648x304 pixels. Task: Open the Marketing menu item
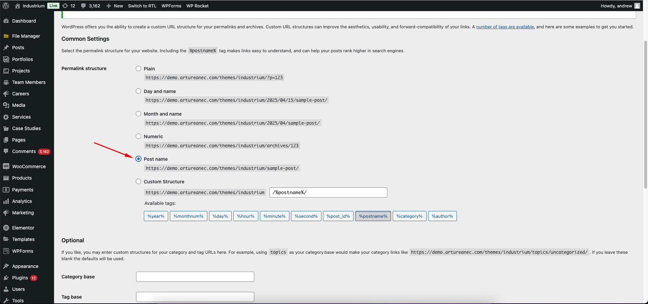[27, 213]
